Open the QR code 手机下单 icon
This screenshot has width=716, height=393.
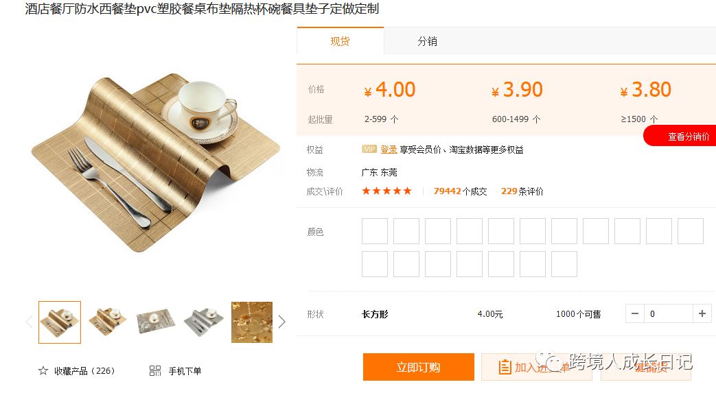click(155, 370)
